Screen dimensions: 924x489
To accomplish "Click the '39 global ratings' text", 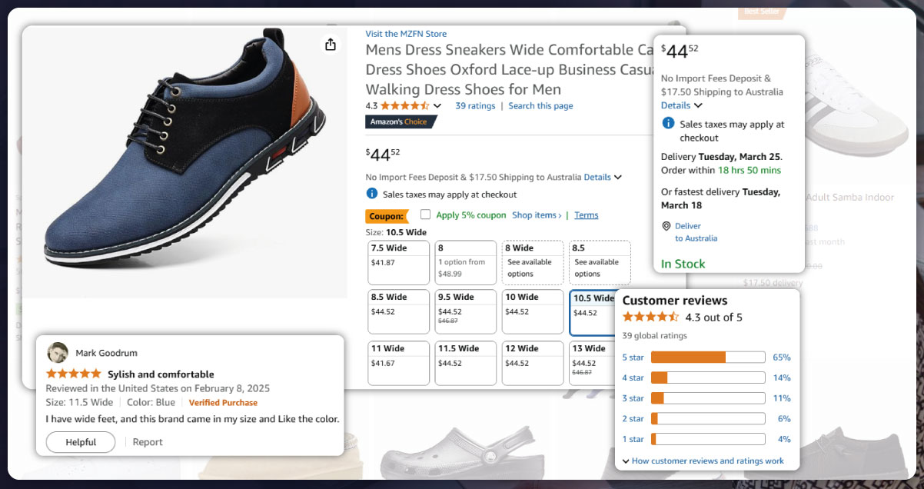I will click(655, 335).
